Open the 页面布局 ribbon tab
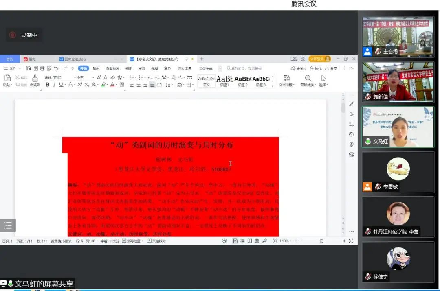This screenshot has width=440, height=291. tap(113, 68)
